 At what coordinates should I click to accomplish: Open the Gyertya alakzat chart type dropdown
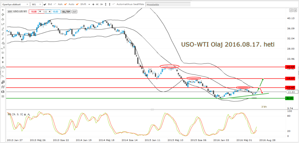[15, 4]
